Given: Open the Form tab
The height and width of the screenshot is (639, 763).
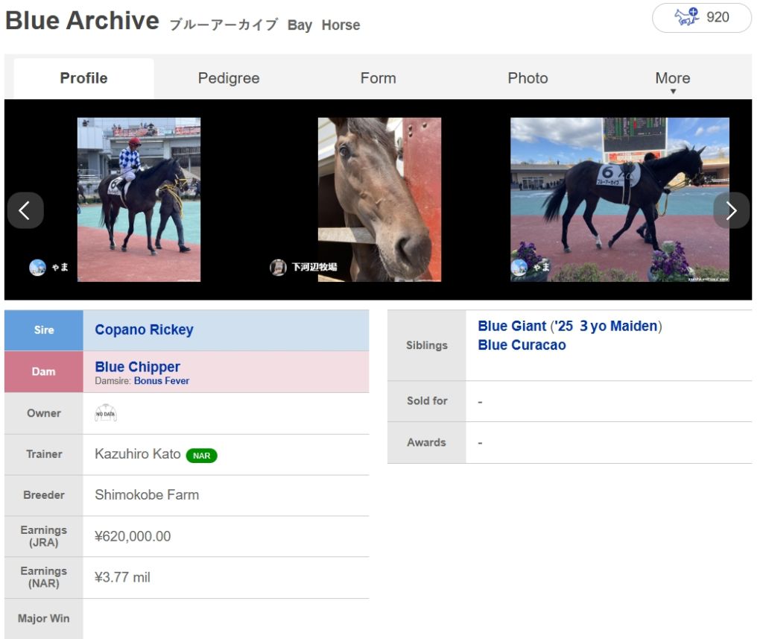Looking at the screenshot, I should (378, 78).
